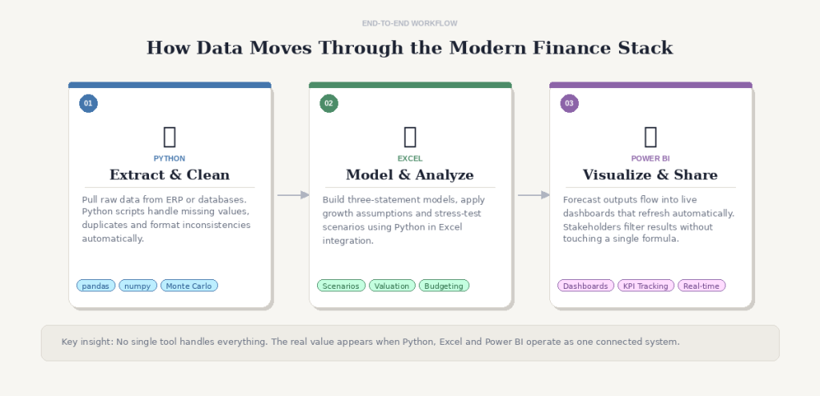Choose the Scenarios tag
The image size is (820, 396).
tap(341, 286)
